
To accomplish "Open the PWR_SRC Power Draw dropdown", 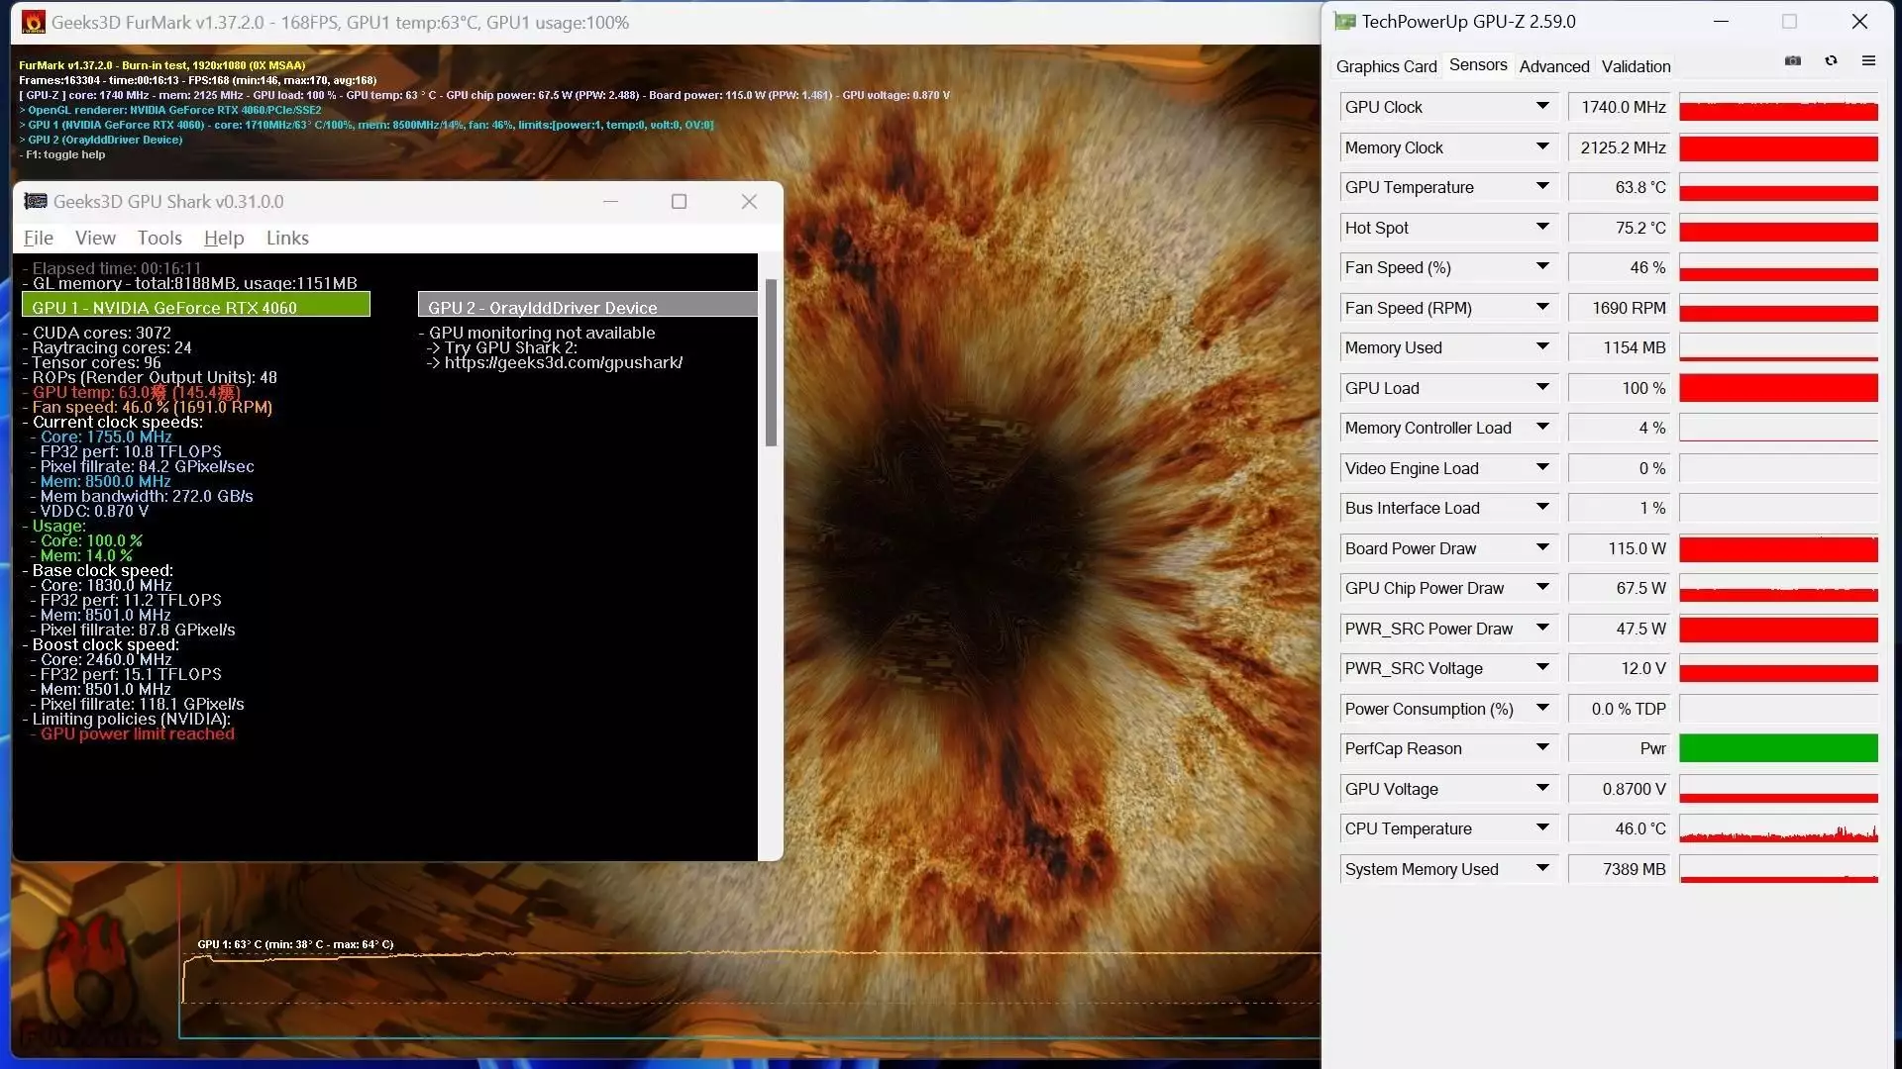I will [1542, 628].
